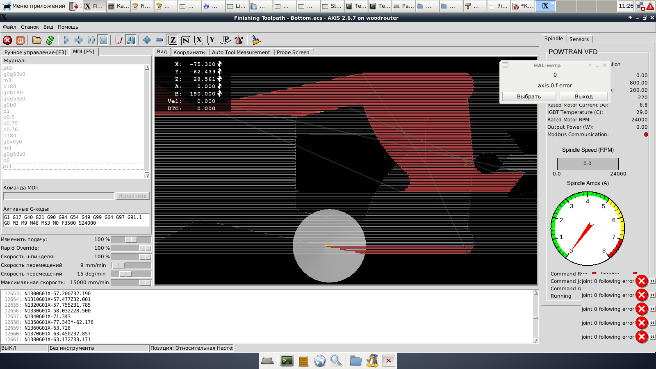Zoom in with the plus icon
The image size is (656, 369).
point(147,40)
